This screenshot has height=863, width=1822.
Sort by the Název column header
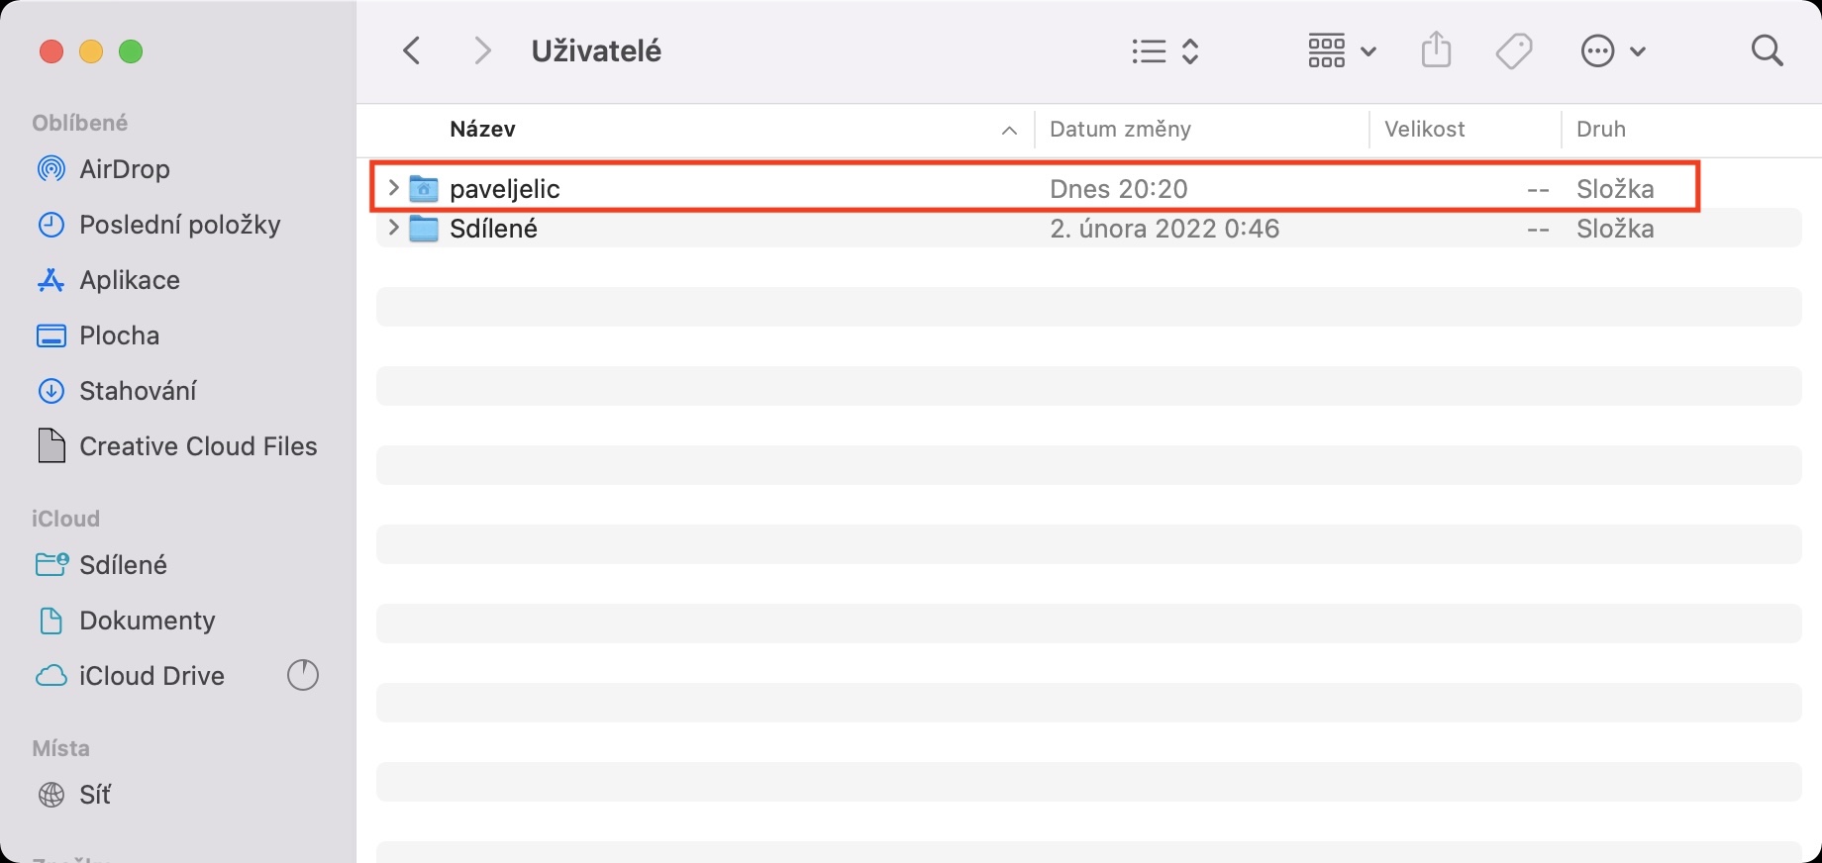point(482,130)
